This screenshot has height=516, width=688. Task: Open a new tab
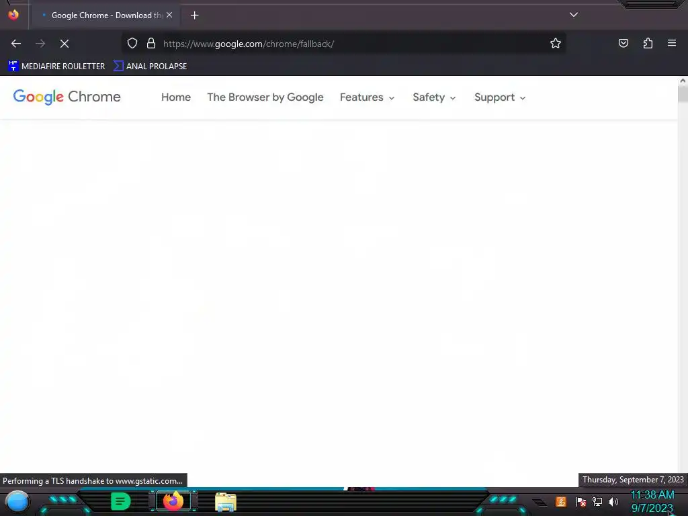tap(194, 15)
